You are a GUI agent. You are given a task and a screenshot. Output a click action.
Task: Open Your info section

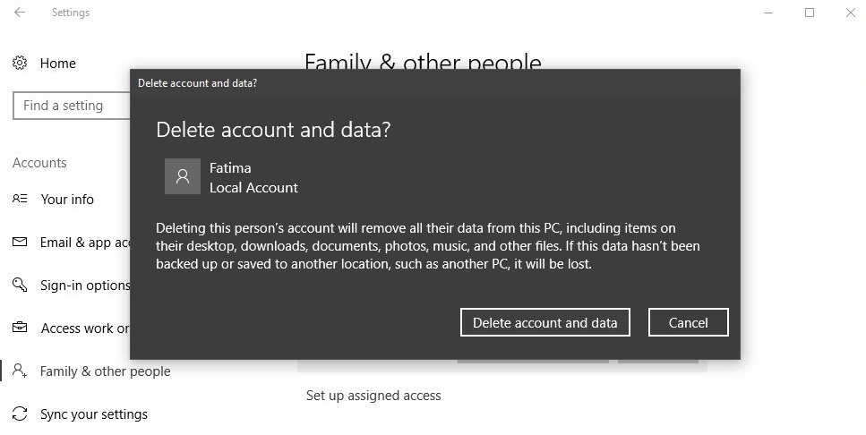click(67, 200)
